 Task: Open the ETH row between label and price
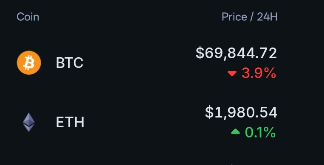pyautogui.click(x=145, y=122)
